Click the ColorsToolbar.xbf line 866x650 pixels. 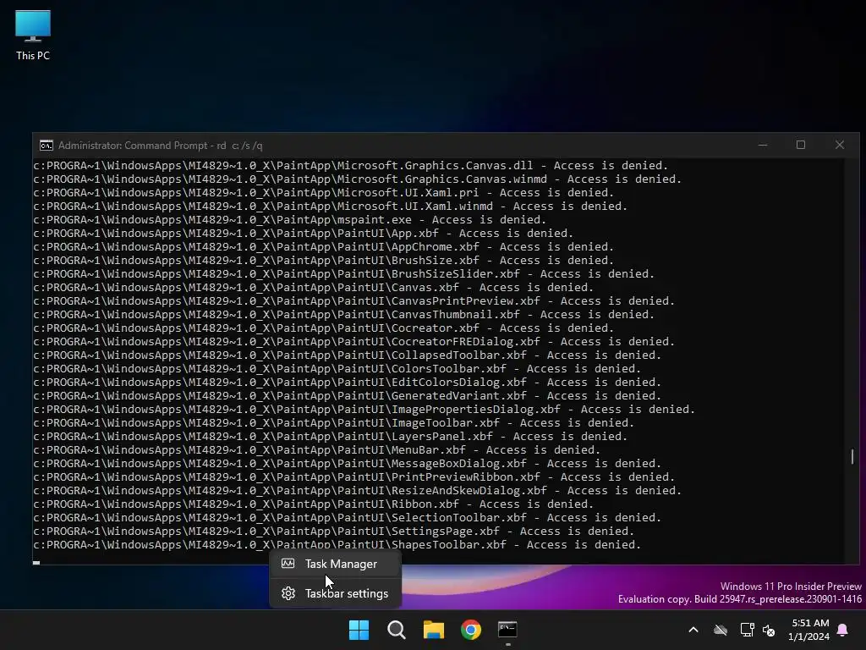pyautogui.click(x=337, y=369)
